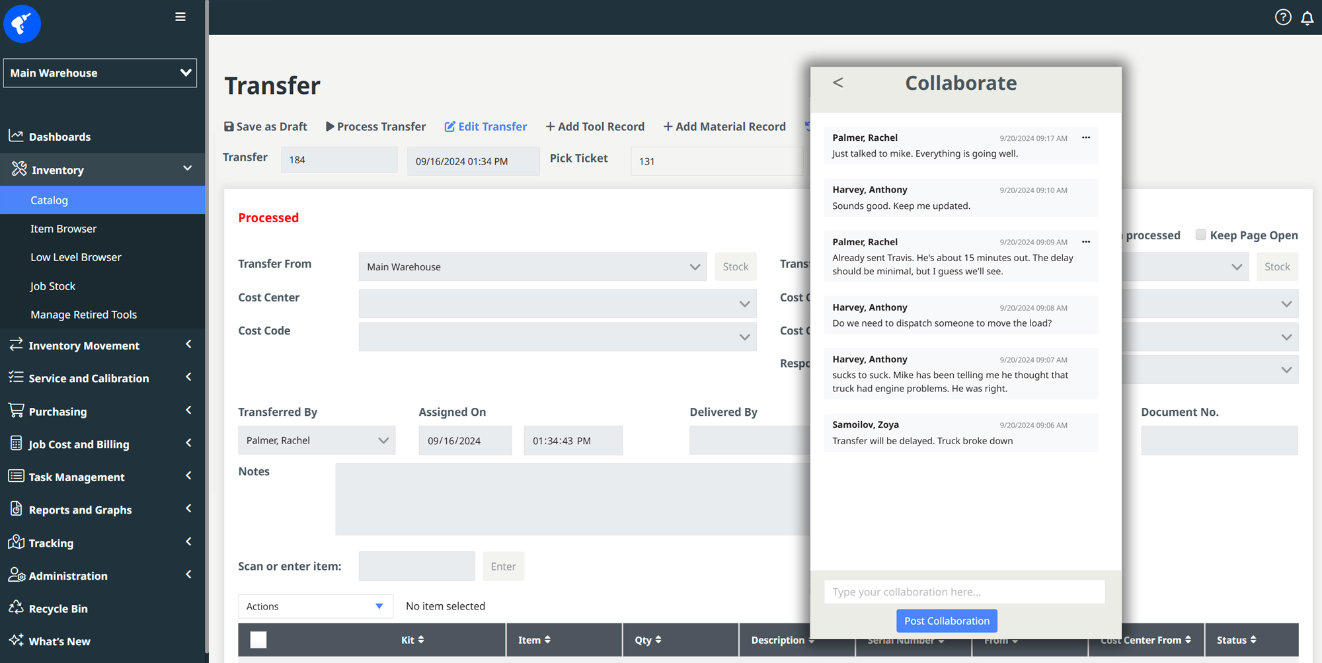Click the collaboration message text field
This screenshot has width=1322, height=663.
(x=964, y=592)
